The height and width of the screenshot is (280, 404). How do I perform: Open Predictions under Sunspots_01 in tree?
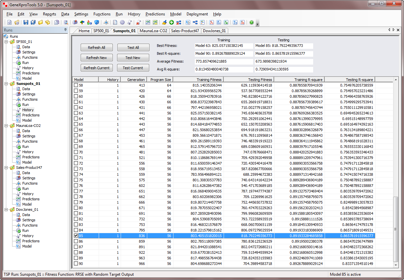click(30, 115)
